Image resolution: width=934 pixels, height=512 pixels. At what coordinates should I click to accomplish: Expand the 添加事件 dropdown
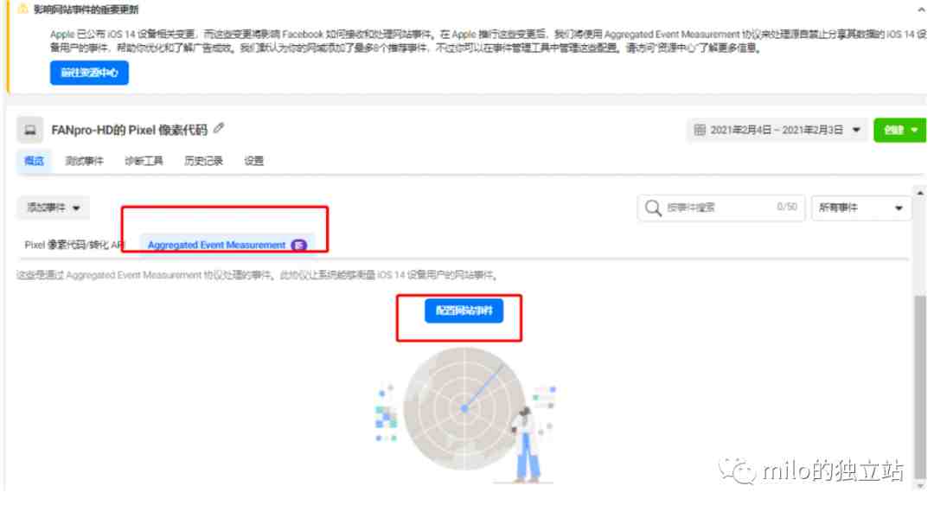(x=53, y=208)
